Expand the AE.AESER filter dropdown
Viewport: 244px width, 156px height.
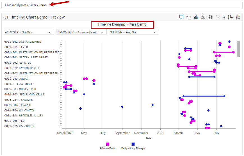click(x=29, y=32)
